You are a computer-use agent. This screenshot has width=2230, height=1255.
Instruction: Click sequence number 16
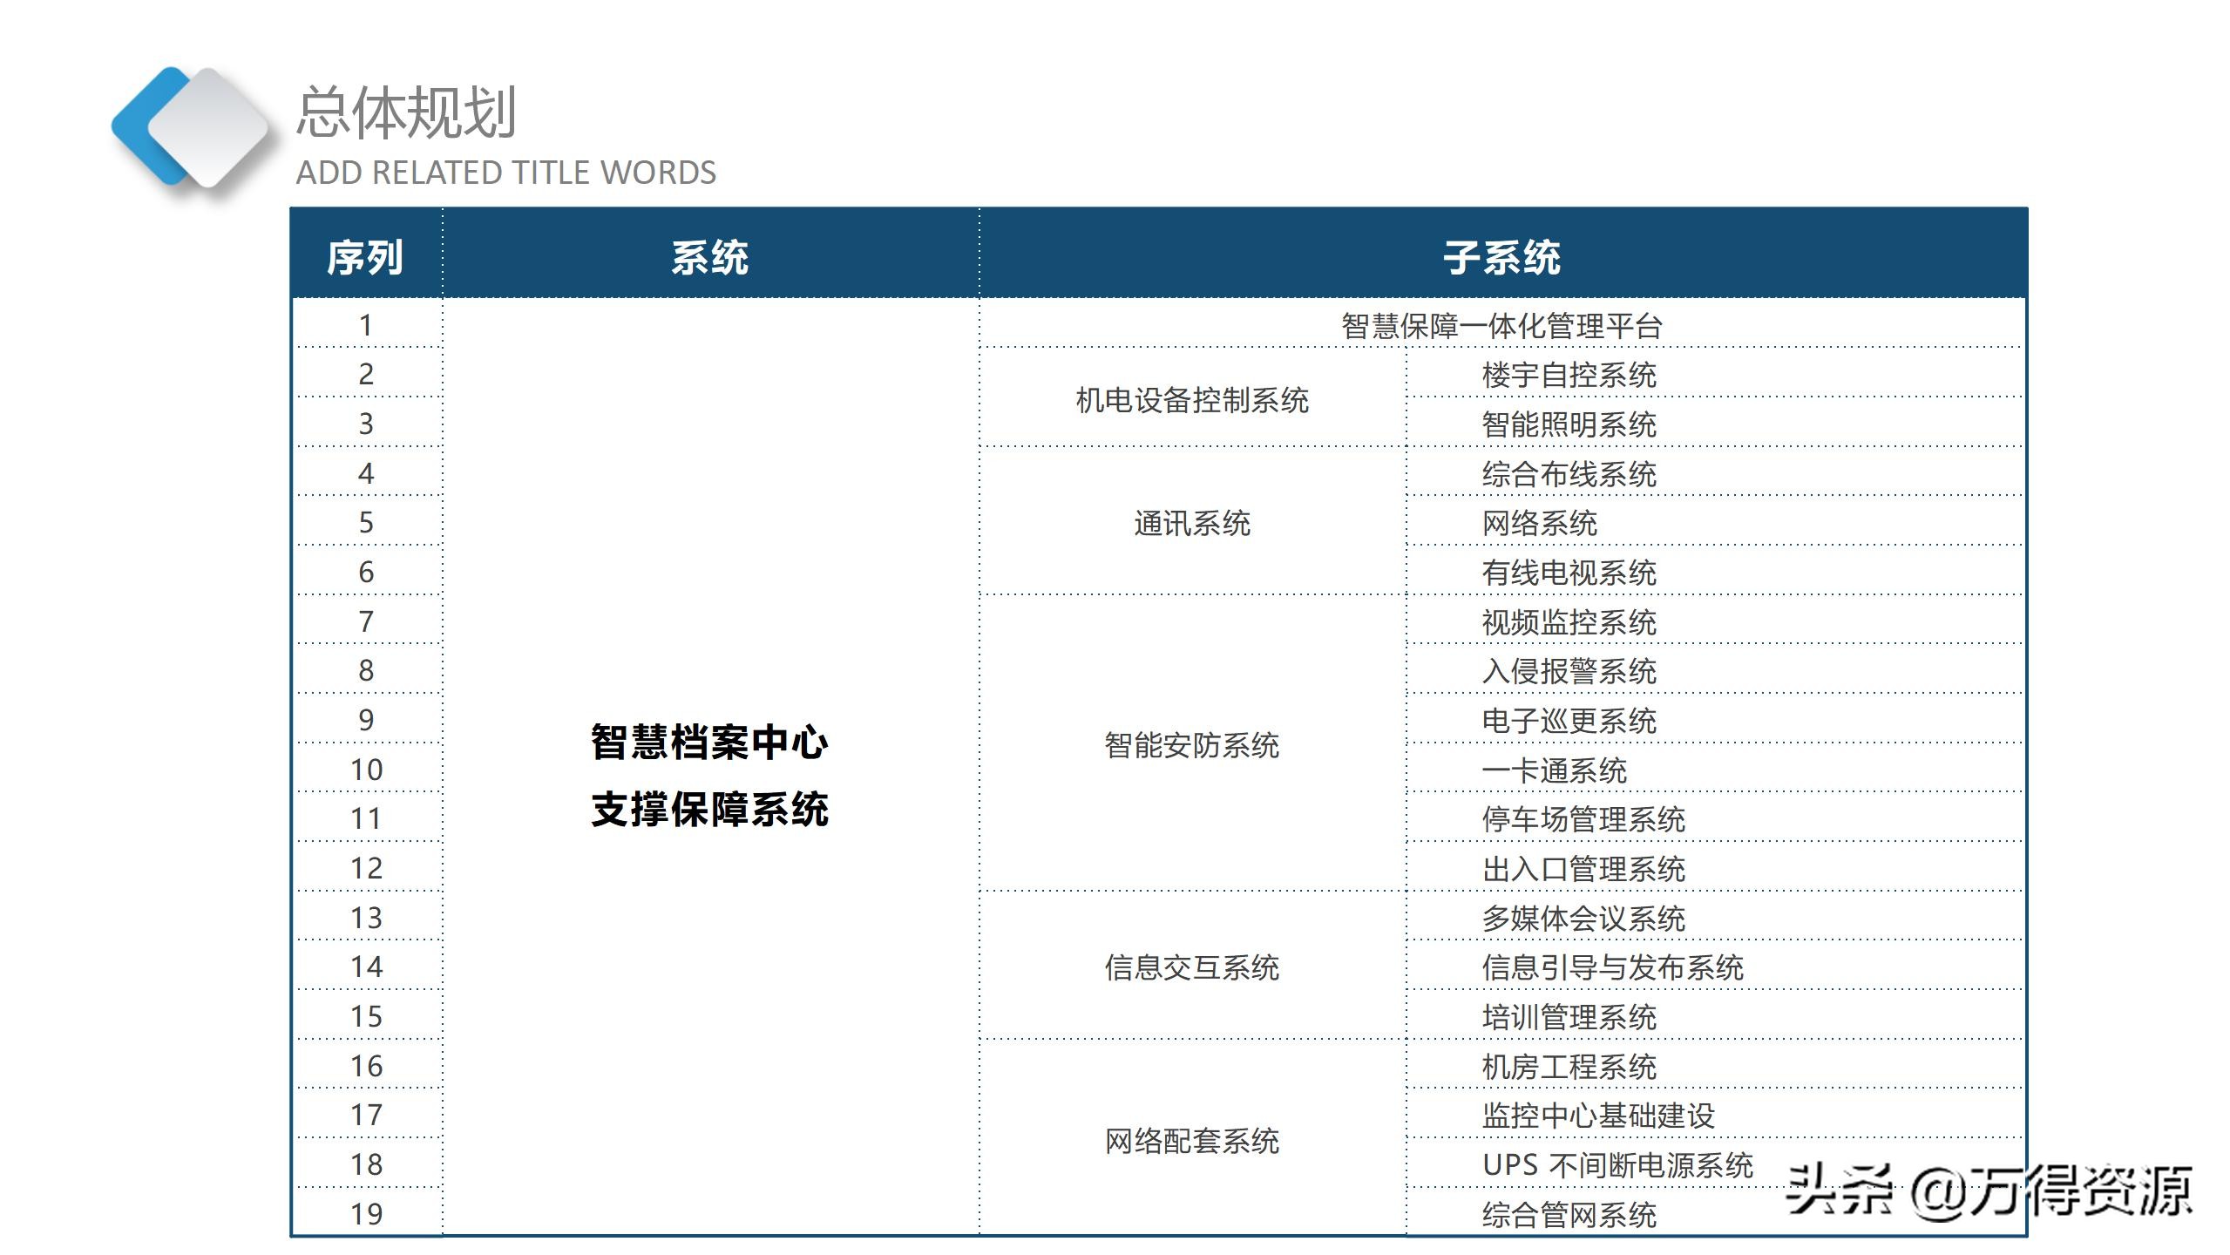pyautogui.click(x=366, y=1066)
